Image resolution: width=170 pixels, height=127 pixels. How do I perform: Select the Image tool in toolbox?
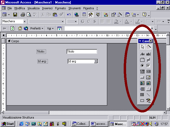[x=148, y=77]
